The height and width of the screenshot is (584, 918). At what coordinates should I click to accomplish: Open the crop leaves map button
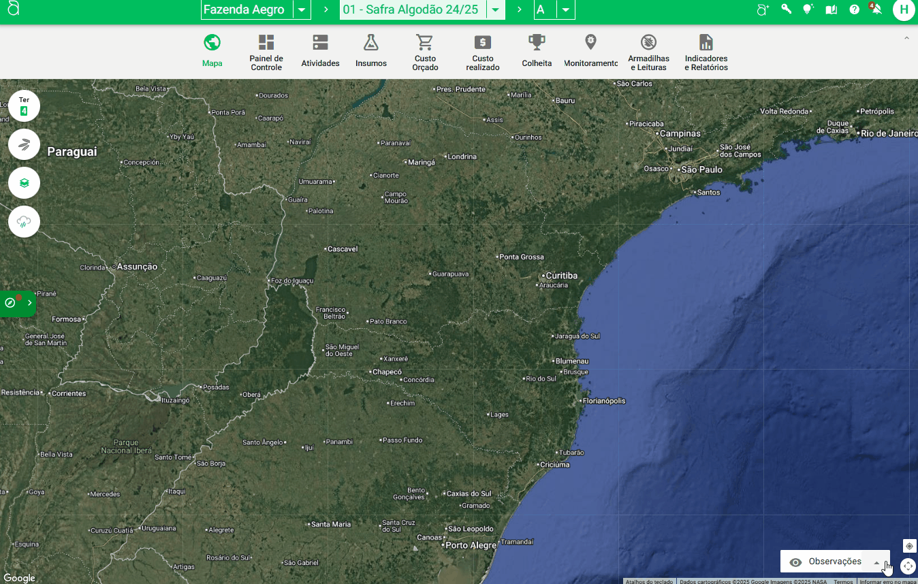pos(24,144)
